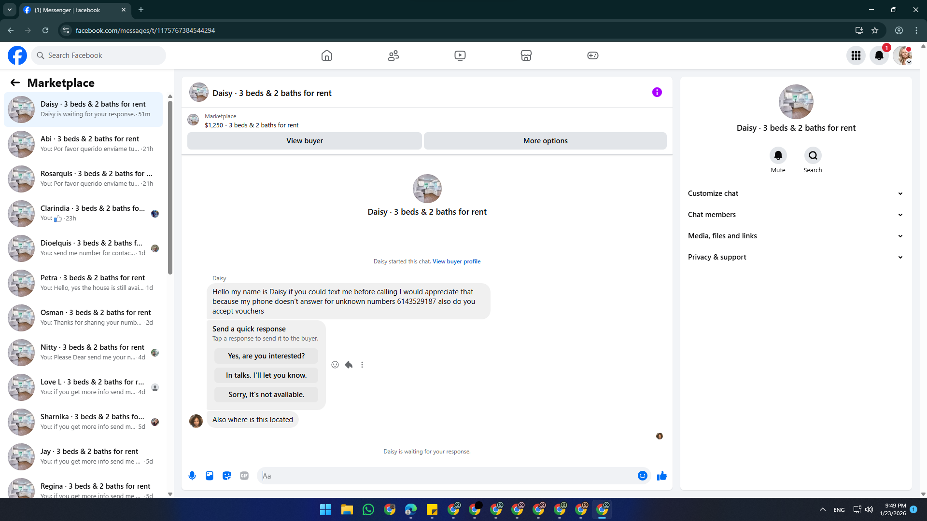
Task: Open the Facebook Home tab
Action: (327, 55)
